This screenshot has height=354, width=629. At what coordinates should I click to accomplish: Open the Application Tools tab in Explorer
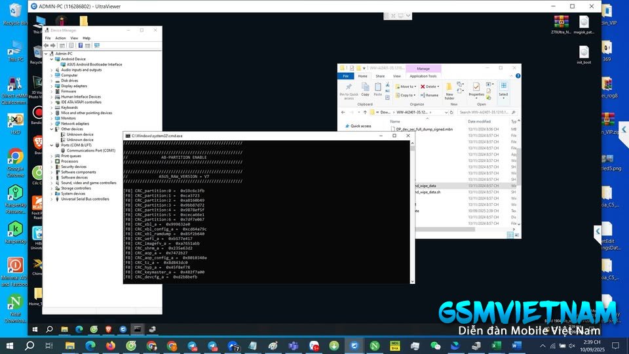[x=423, y=76]
